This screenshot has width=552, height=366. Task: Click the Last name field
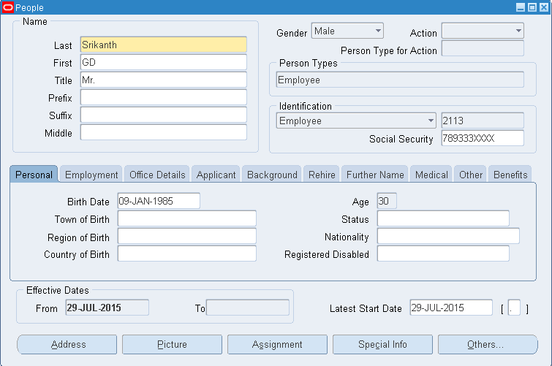pos(163,45)
